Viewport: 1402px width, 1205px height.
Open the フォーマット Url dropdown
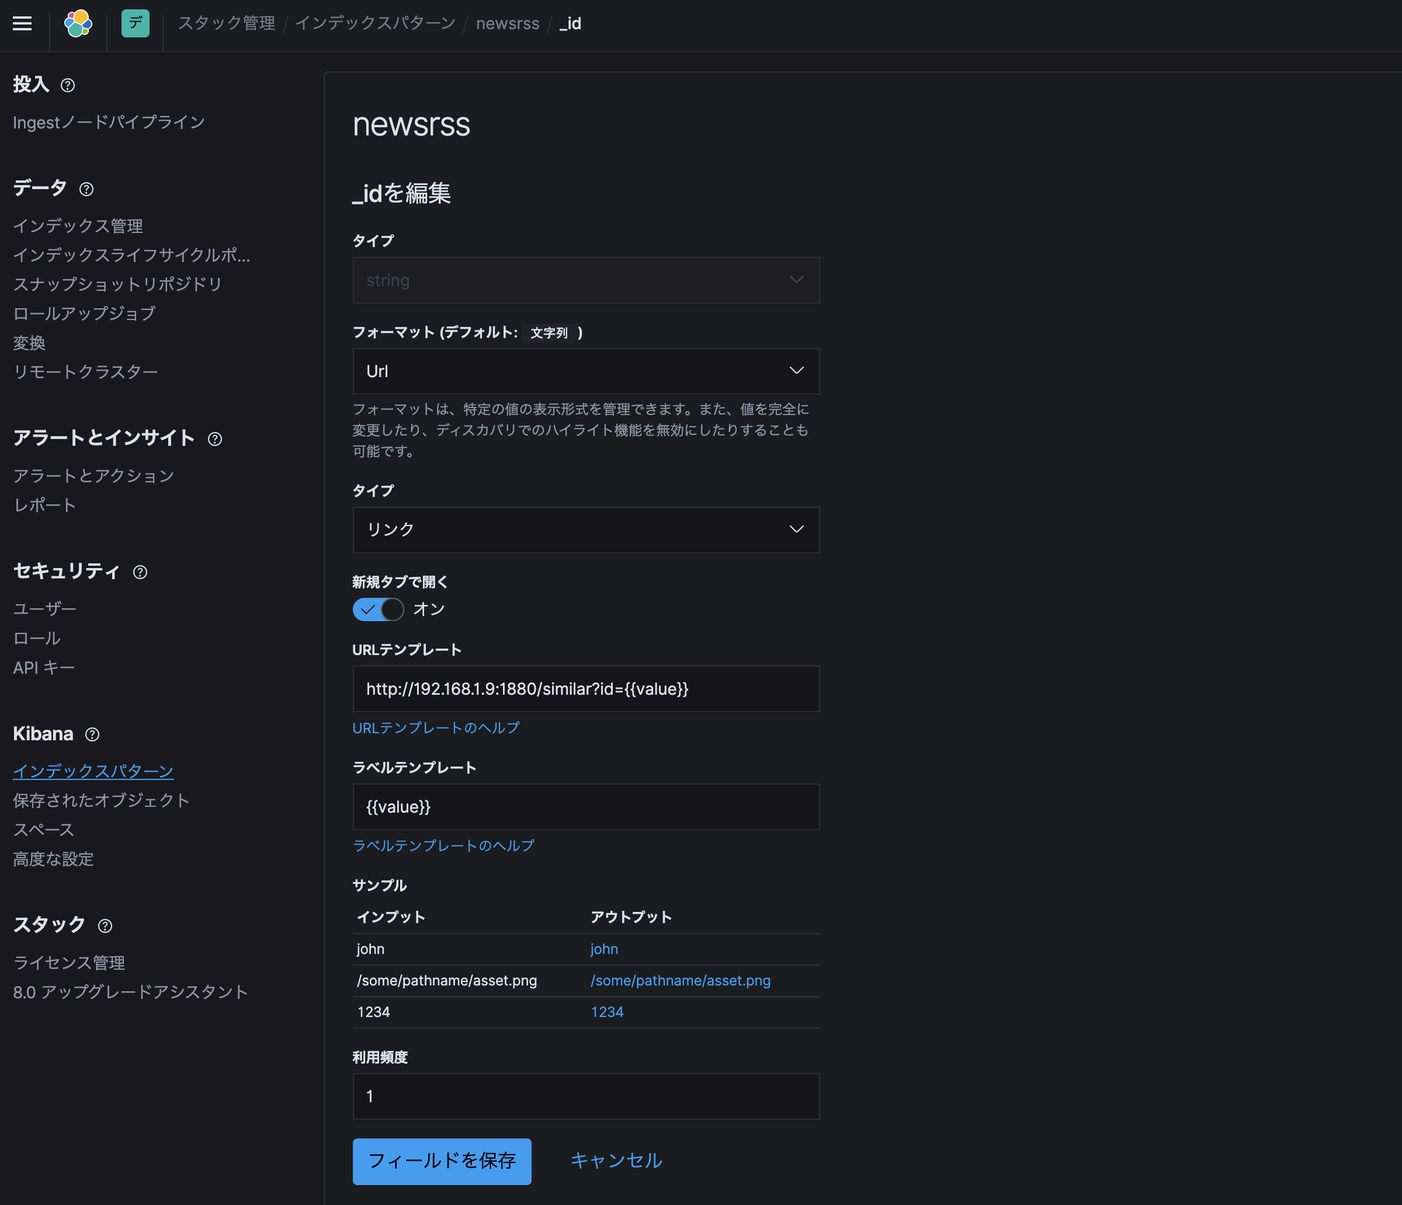585,371
